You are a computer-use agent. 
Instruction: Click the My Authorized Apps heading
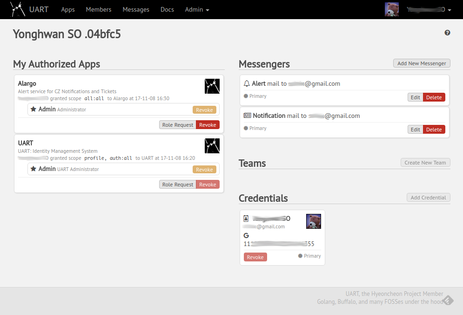[56, 64]
